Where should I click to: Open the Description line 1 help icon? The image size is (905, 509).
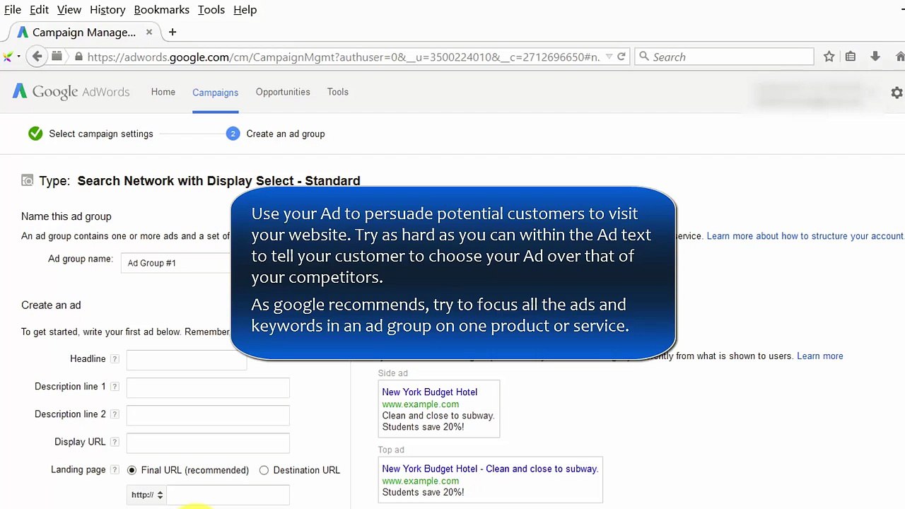point(115,387)
